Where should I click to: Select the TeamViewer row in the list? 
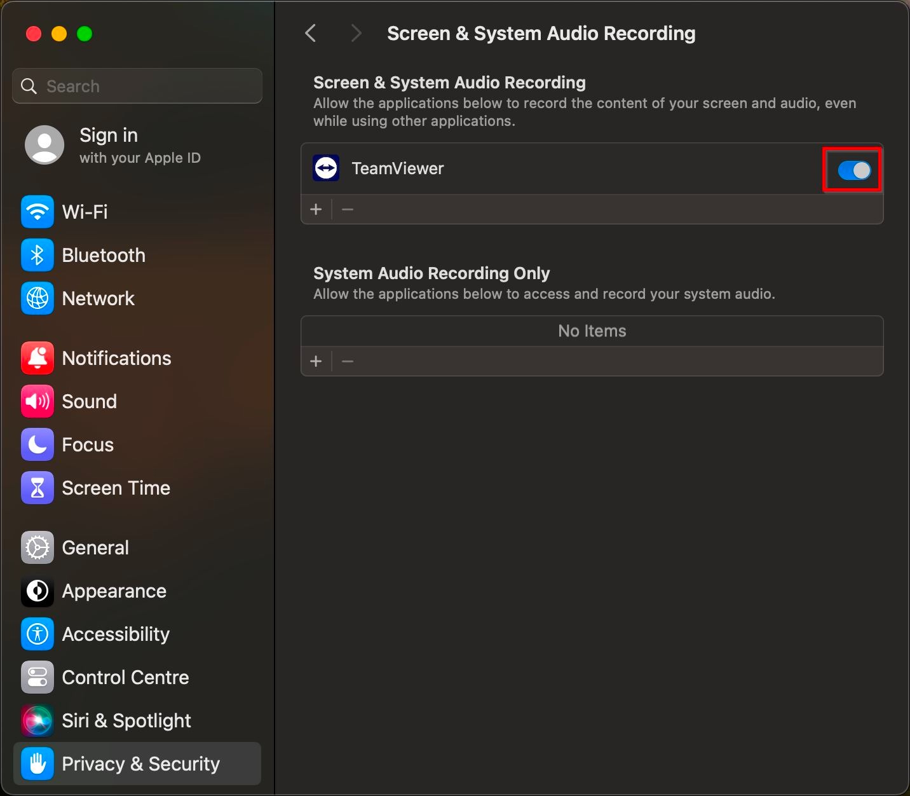tap(540, 168)
